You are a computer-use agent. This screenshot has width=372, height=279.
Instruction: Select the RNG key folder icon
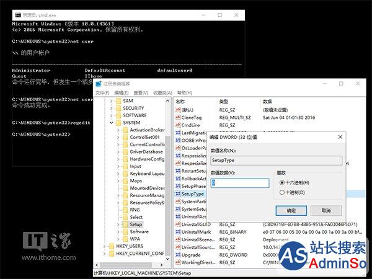pos(125,210)
